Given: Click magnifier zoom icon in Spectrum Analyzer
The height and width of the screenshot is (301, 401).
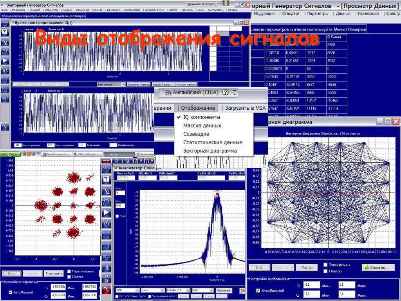Looking at the screenshot, I should 242,290.
